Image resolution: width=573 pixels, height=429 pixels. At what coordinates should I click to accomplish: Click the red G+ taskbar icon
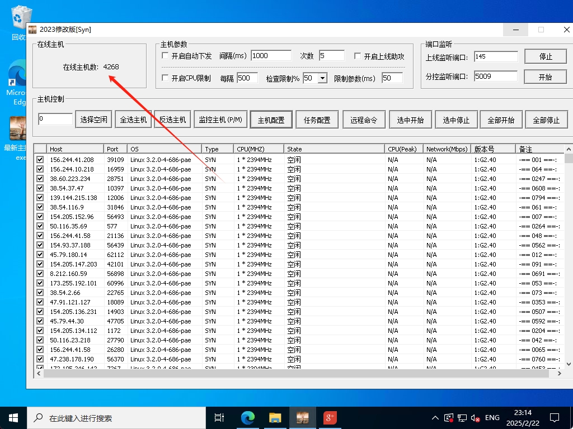click(x=330, y=417)
